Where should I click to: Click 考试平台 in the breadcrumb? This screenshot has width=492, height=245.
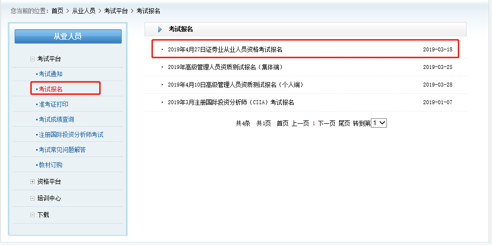(116, 11)
